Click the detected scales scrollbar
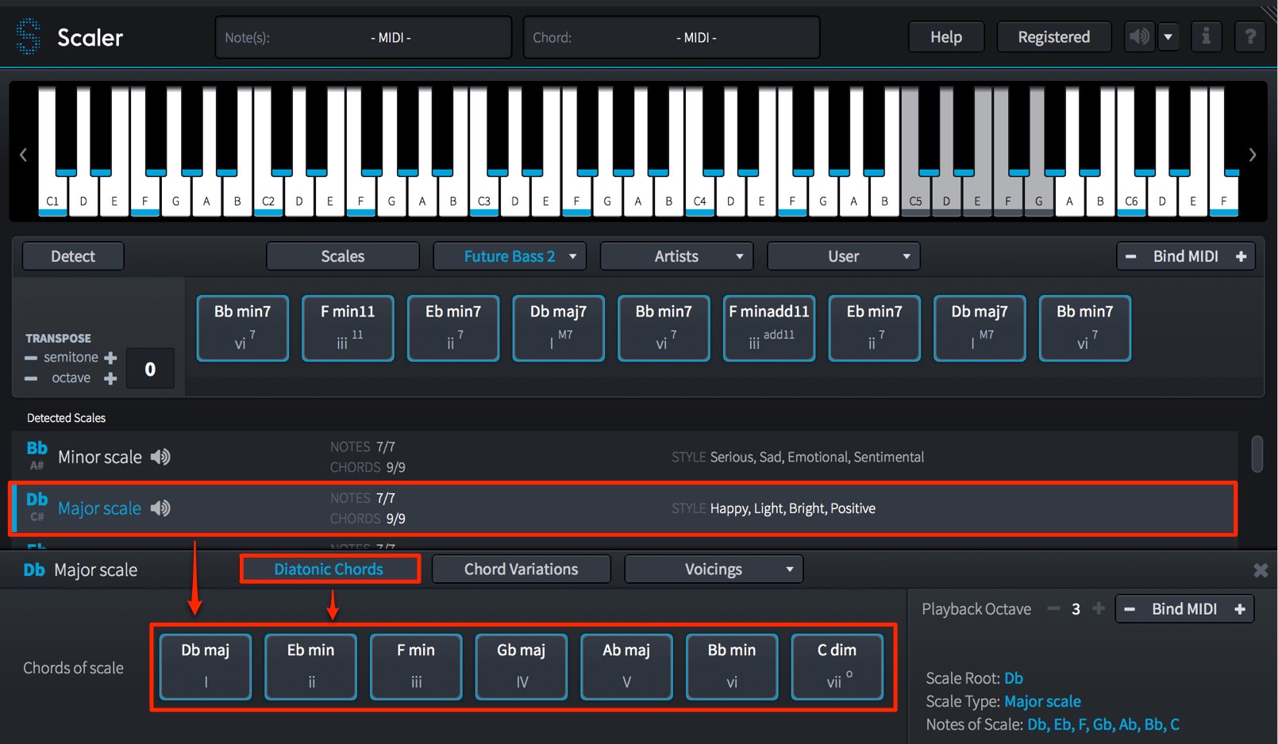Screen dimensions: 1278x744 click(1257, 454)
